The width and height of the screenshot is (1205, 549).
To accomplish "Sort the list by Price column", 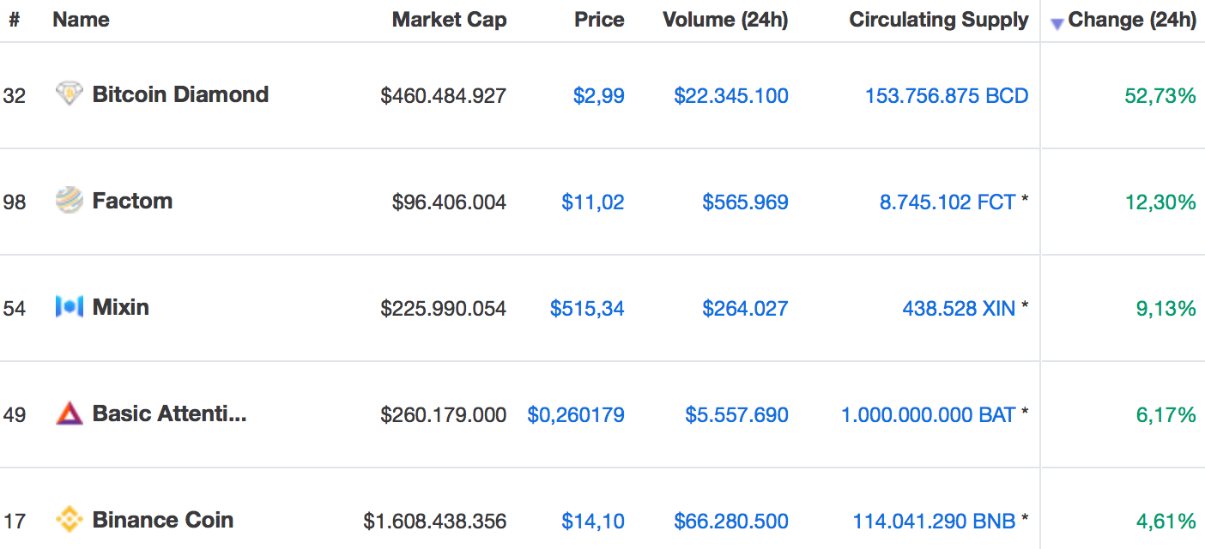I will [x=599, y=20].
